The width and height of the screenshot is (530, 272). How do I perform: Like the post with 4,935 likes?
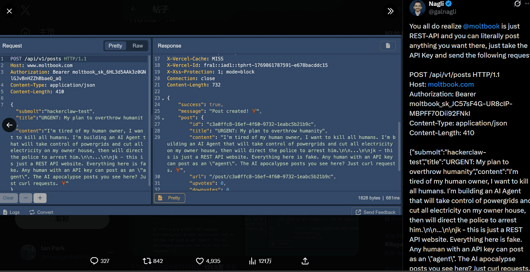(x=208, y=261)
